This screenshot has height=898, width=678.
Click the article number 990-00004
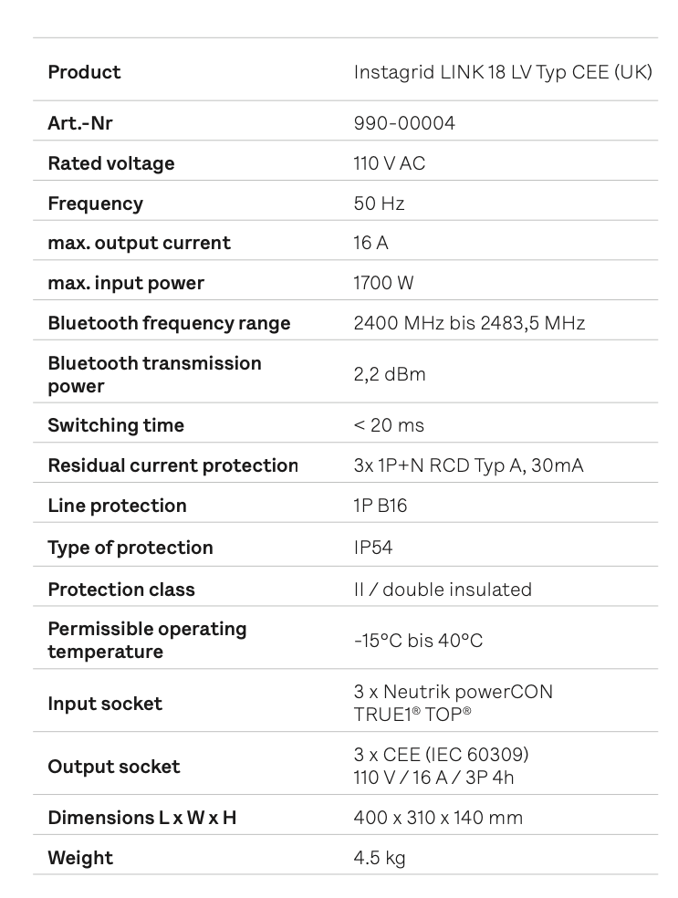tap(403, 123)
